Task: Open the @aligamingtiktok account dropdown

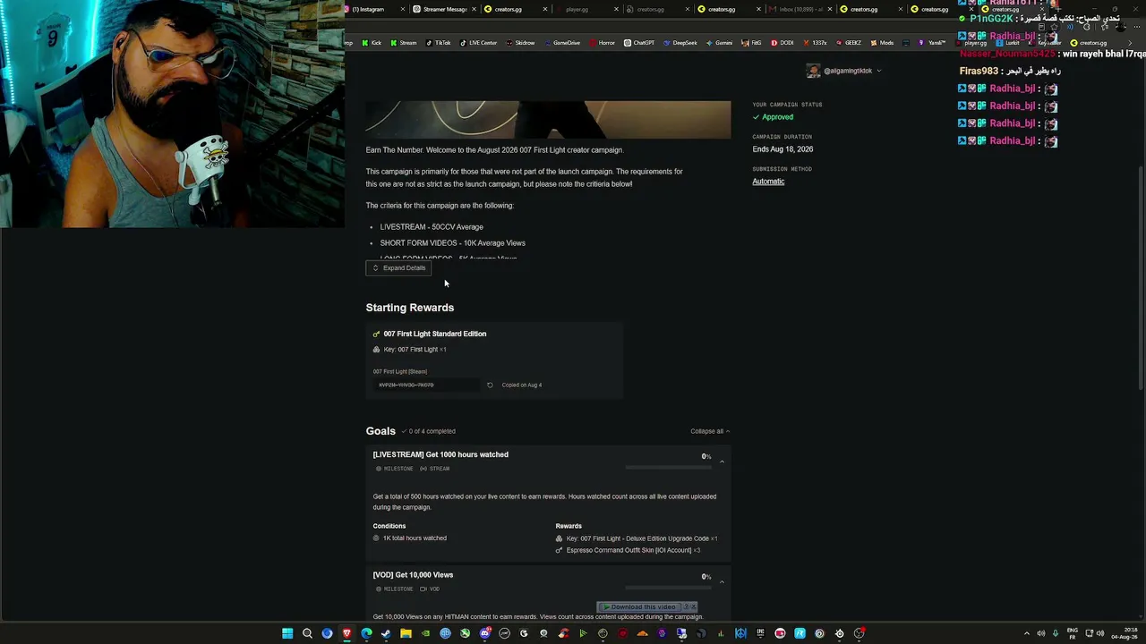Action: [844, 71]
